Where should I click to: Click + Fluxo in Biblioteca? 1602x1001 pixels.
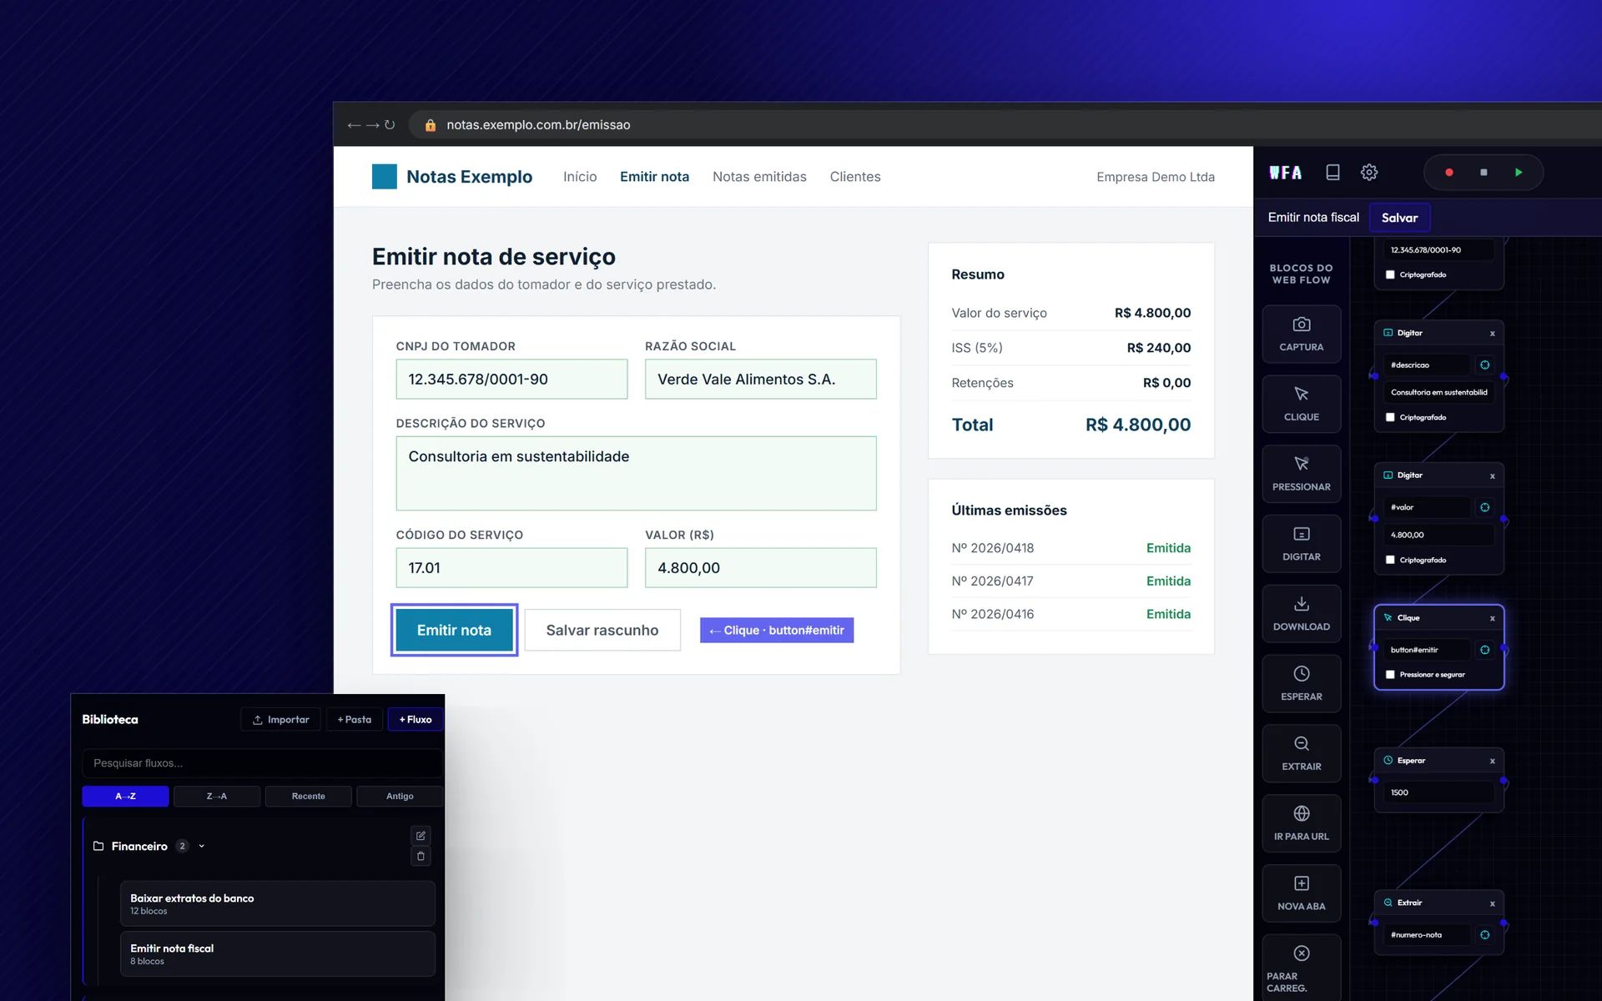coord(416,719)
